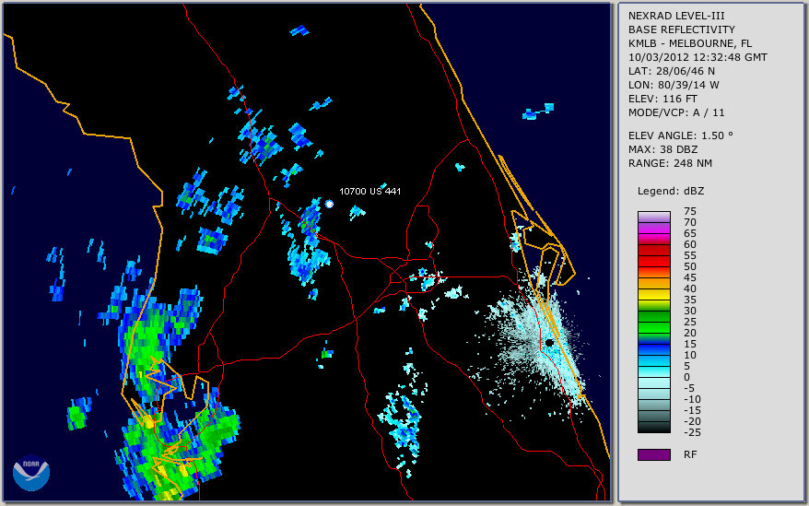Viewport: 809px width, 506px height.
Task: Select the 'Legend: dBZ' heading
Action: tap(671, 191)
